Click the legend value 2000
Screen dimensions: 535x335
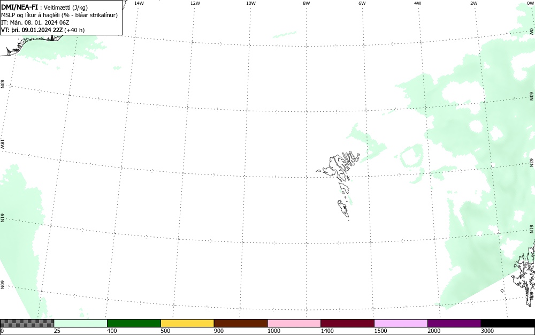434,331
